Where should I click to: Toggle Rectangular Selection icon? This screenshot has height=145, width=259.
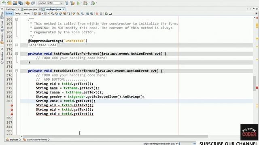(x=69, y=14)
